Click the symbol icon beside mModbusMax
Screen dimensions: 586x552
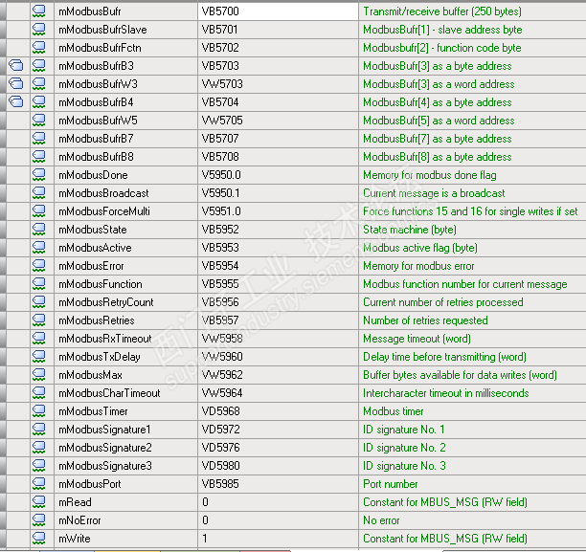point(39,375)
